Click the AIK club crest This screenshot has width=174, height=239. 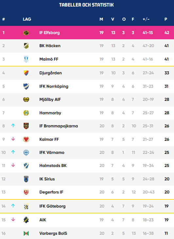[26, 220]
